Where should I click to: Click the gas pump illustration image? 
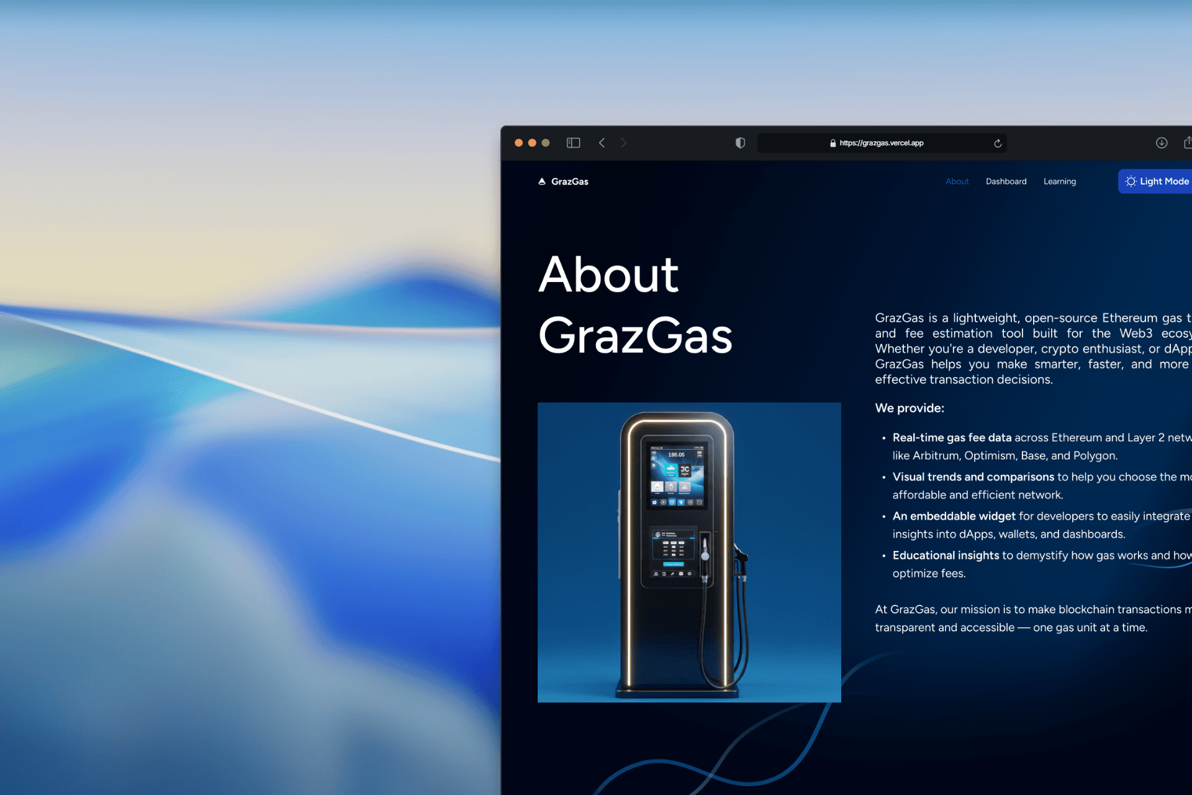click(689, 552)
